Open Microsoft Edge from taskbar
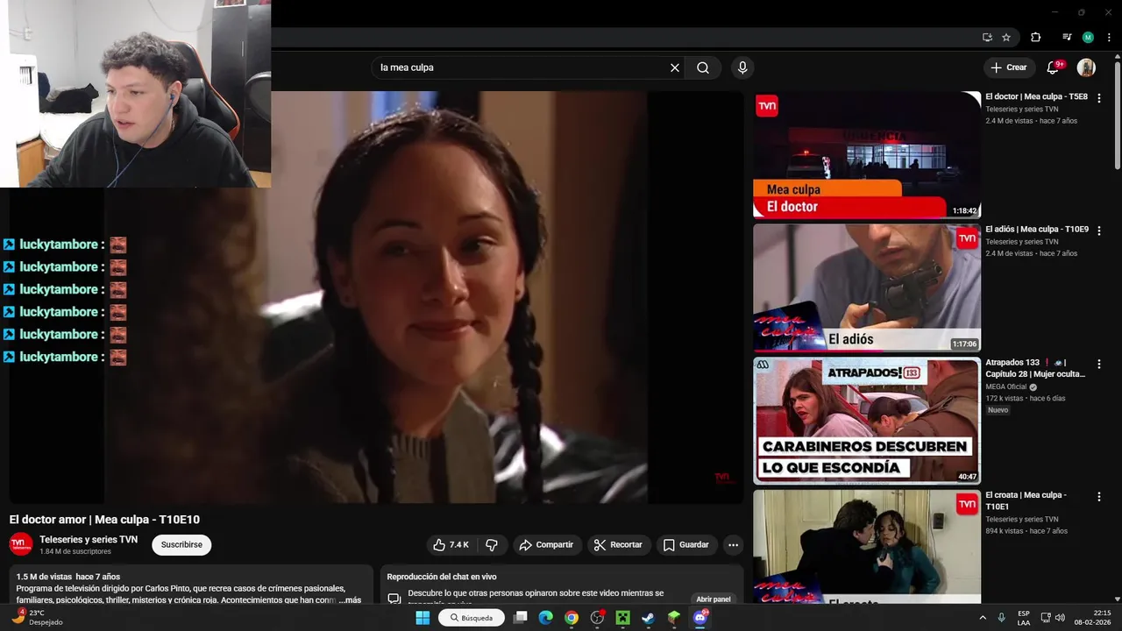This screenshot has width=1122, height=631. coord(545,618)
